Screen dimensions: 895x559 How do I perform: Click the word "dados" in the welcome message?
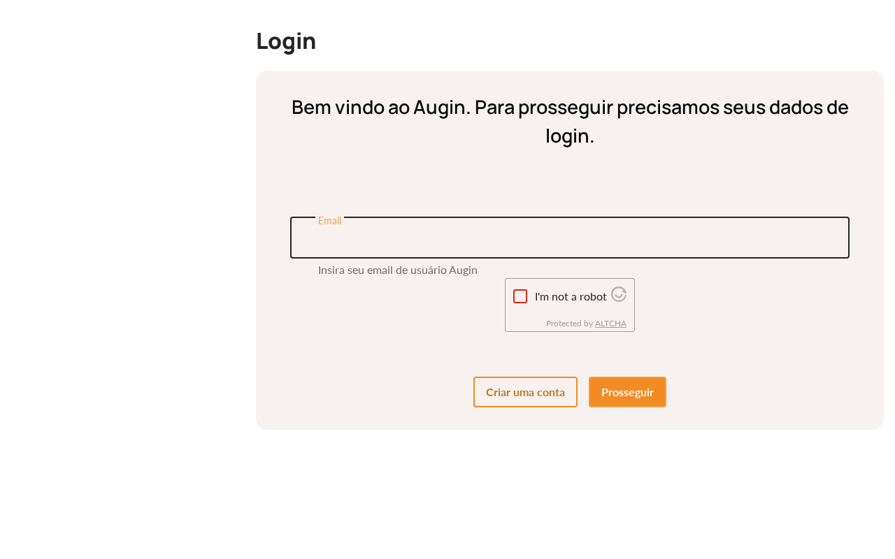pyautogui.click(x=796, y=108)
